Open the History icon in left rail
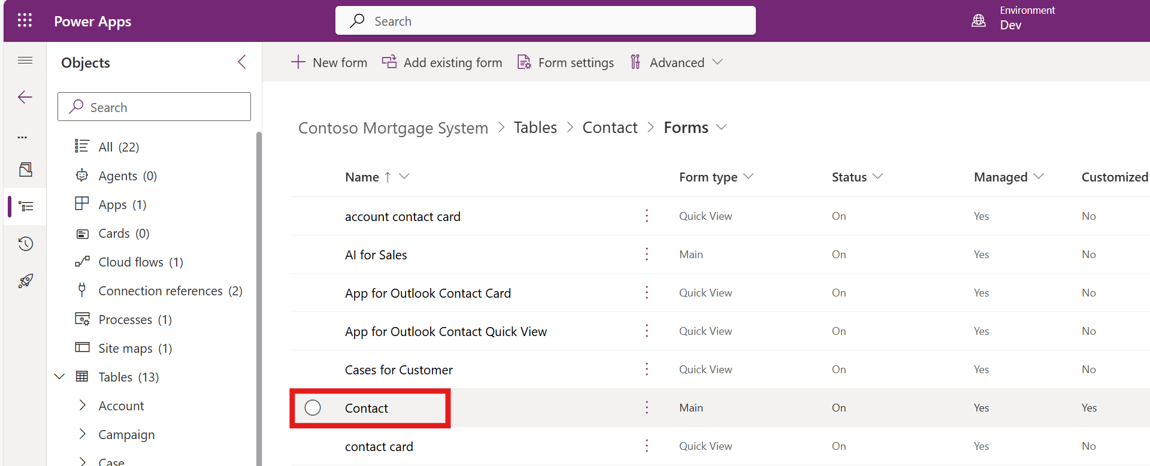The height and width of the screenshot is (466, 1150). click(x=25, y=244)
